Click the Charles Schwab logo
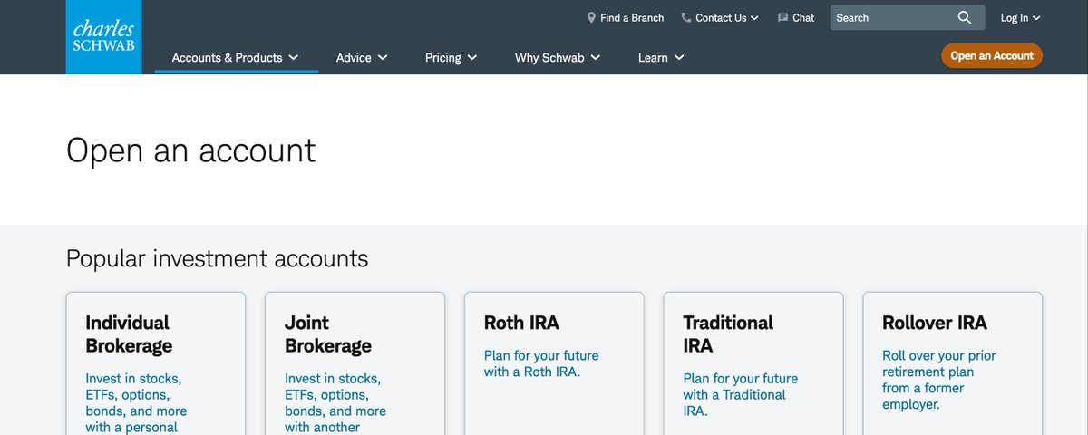1088x435 pixels. tap(103, 36)
